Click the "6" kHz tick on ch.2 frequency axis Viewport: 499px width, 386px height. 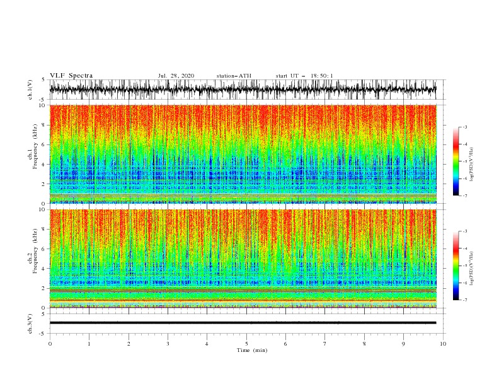[x=43, y=249]
